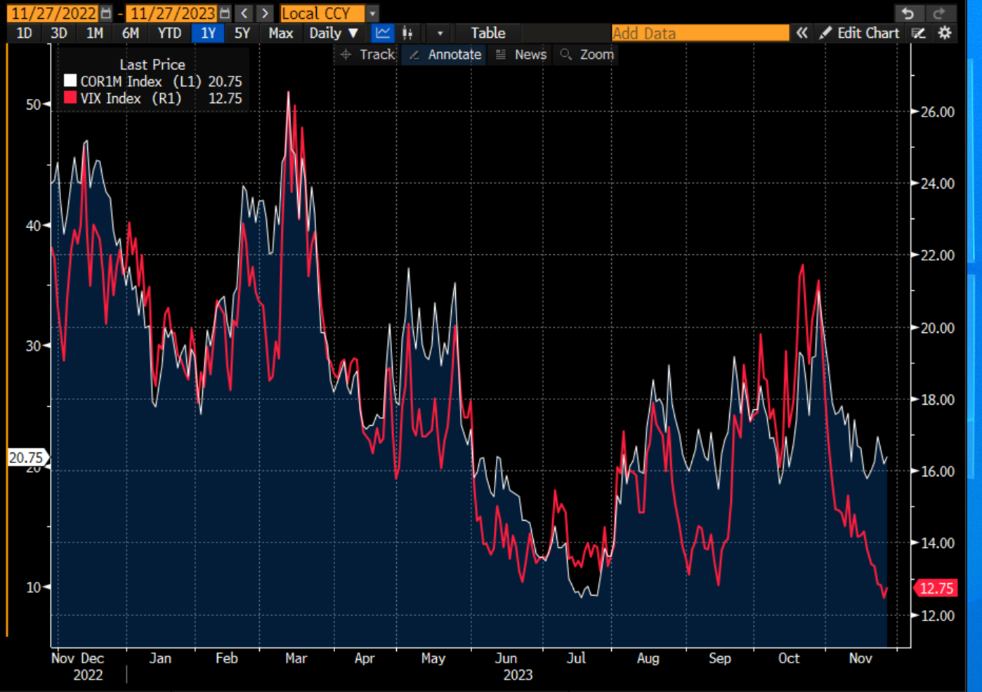The width and height of the screenshot is (982, 692).
Task: Redo the chart change
Action: click(939, 13)
